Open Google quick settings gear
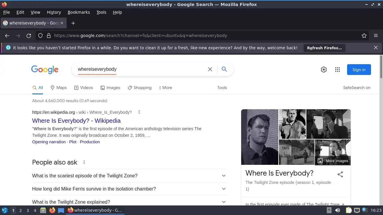Screen dimensions: 383x215 pos(324,70)
